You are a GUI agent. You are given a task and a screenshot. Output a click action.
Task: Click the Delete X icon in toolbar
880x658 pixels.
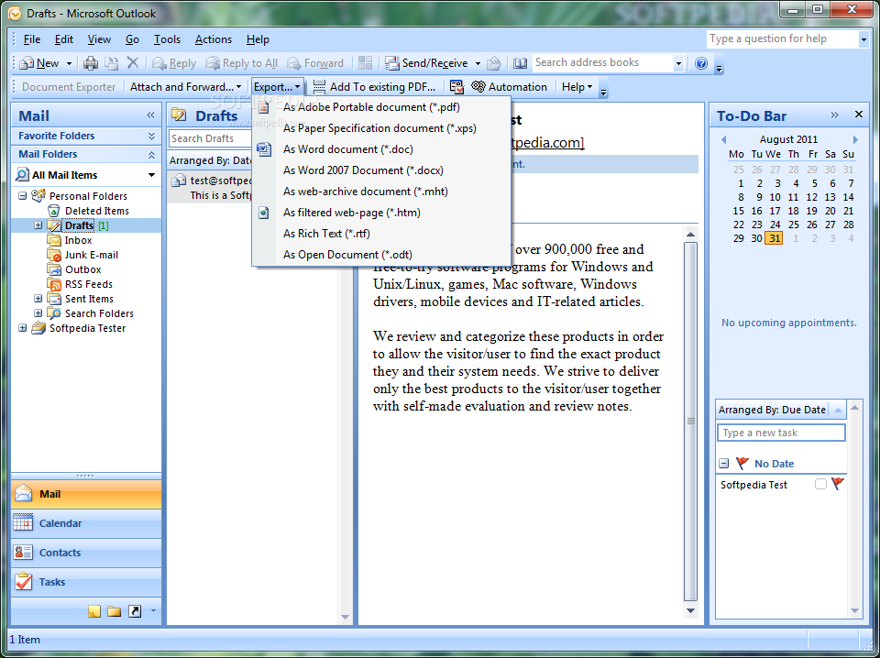[x=132, y=63]
